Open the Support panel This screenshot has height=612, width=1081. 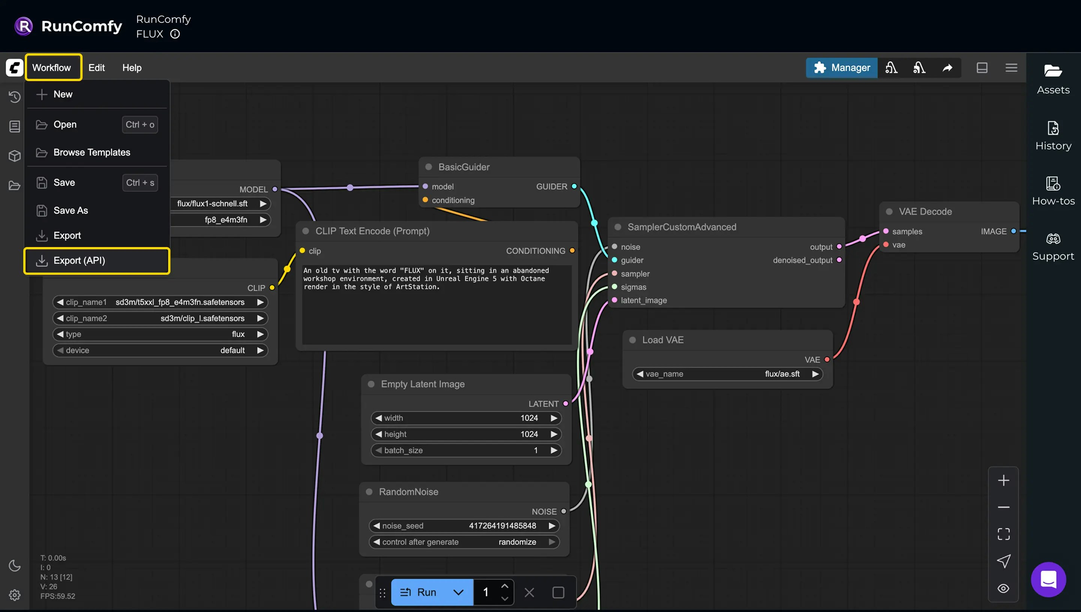tap(1053, 246)
